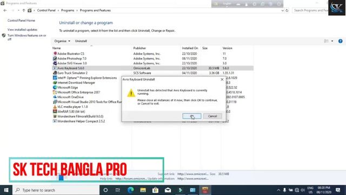
Task: Click the change view icon
Action: pyautogui.click(x=326, y=41)
